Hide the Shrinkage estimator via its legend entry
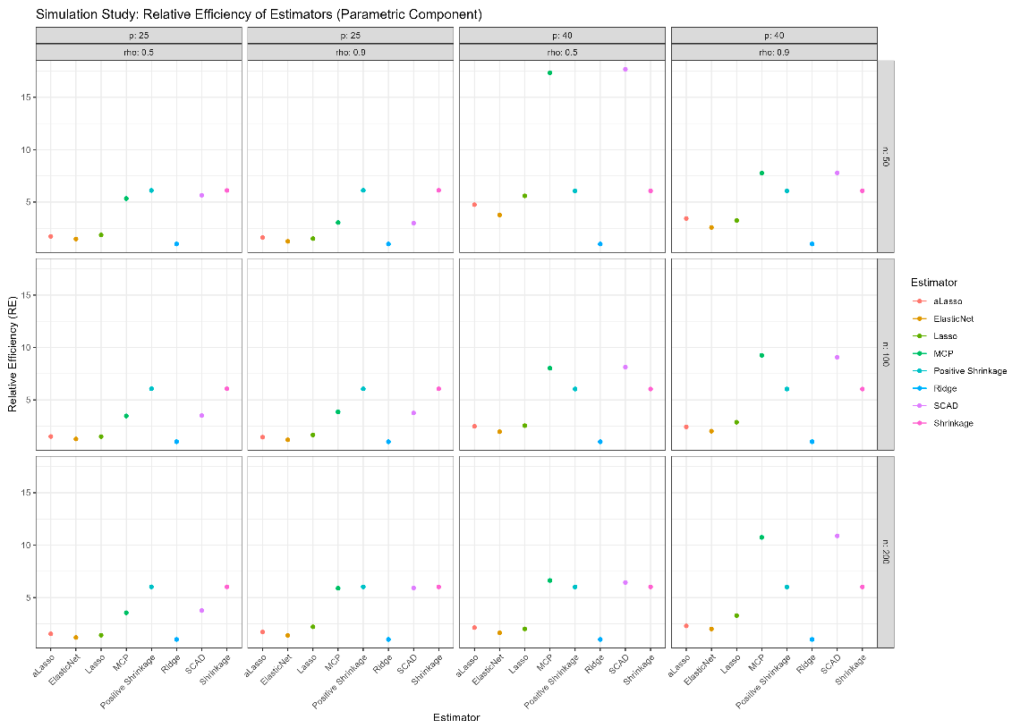Image resolution: width=1012 pixels, height=728 pixels. (918, 423)
